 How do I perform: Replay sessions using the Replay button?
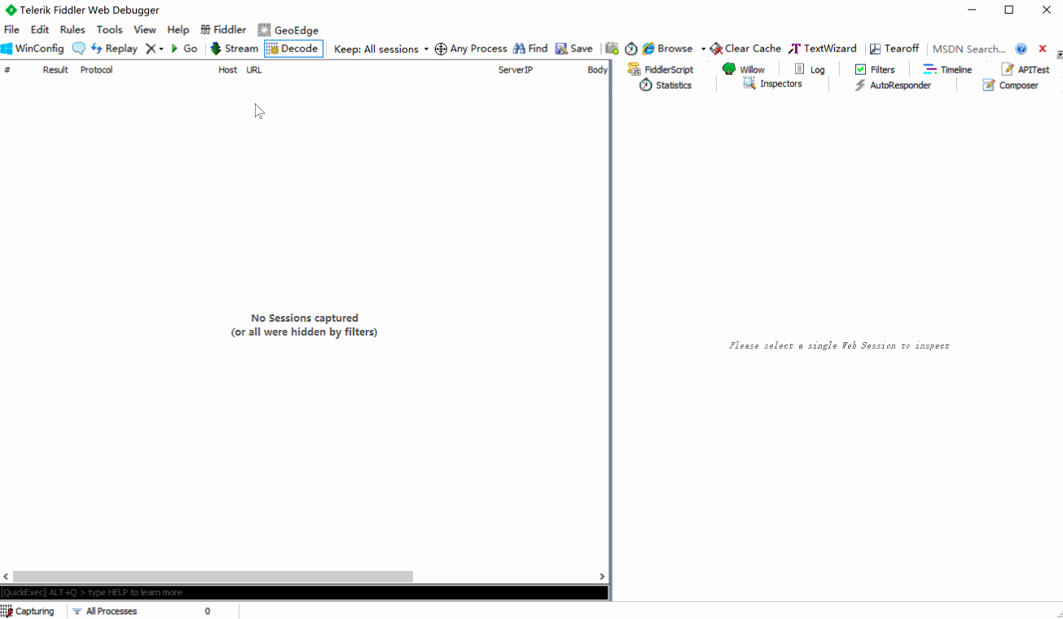pos(114,49)
